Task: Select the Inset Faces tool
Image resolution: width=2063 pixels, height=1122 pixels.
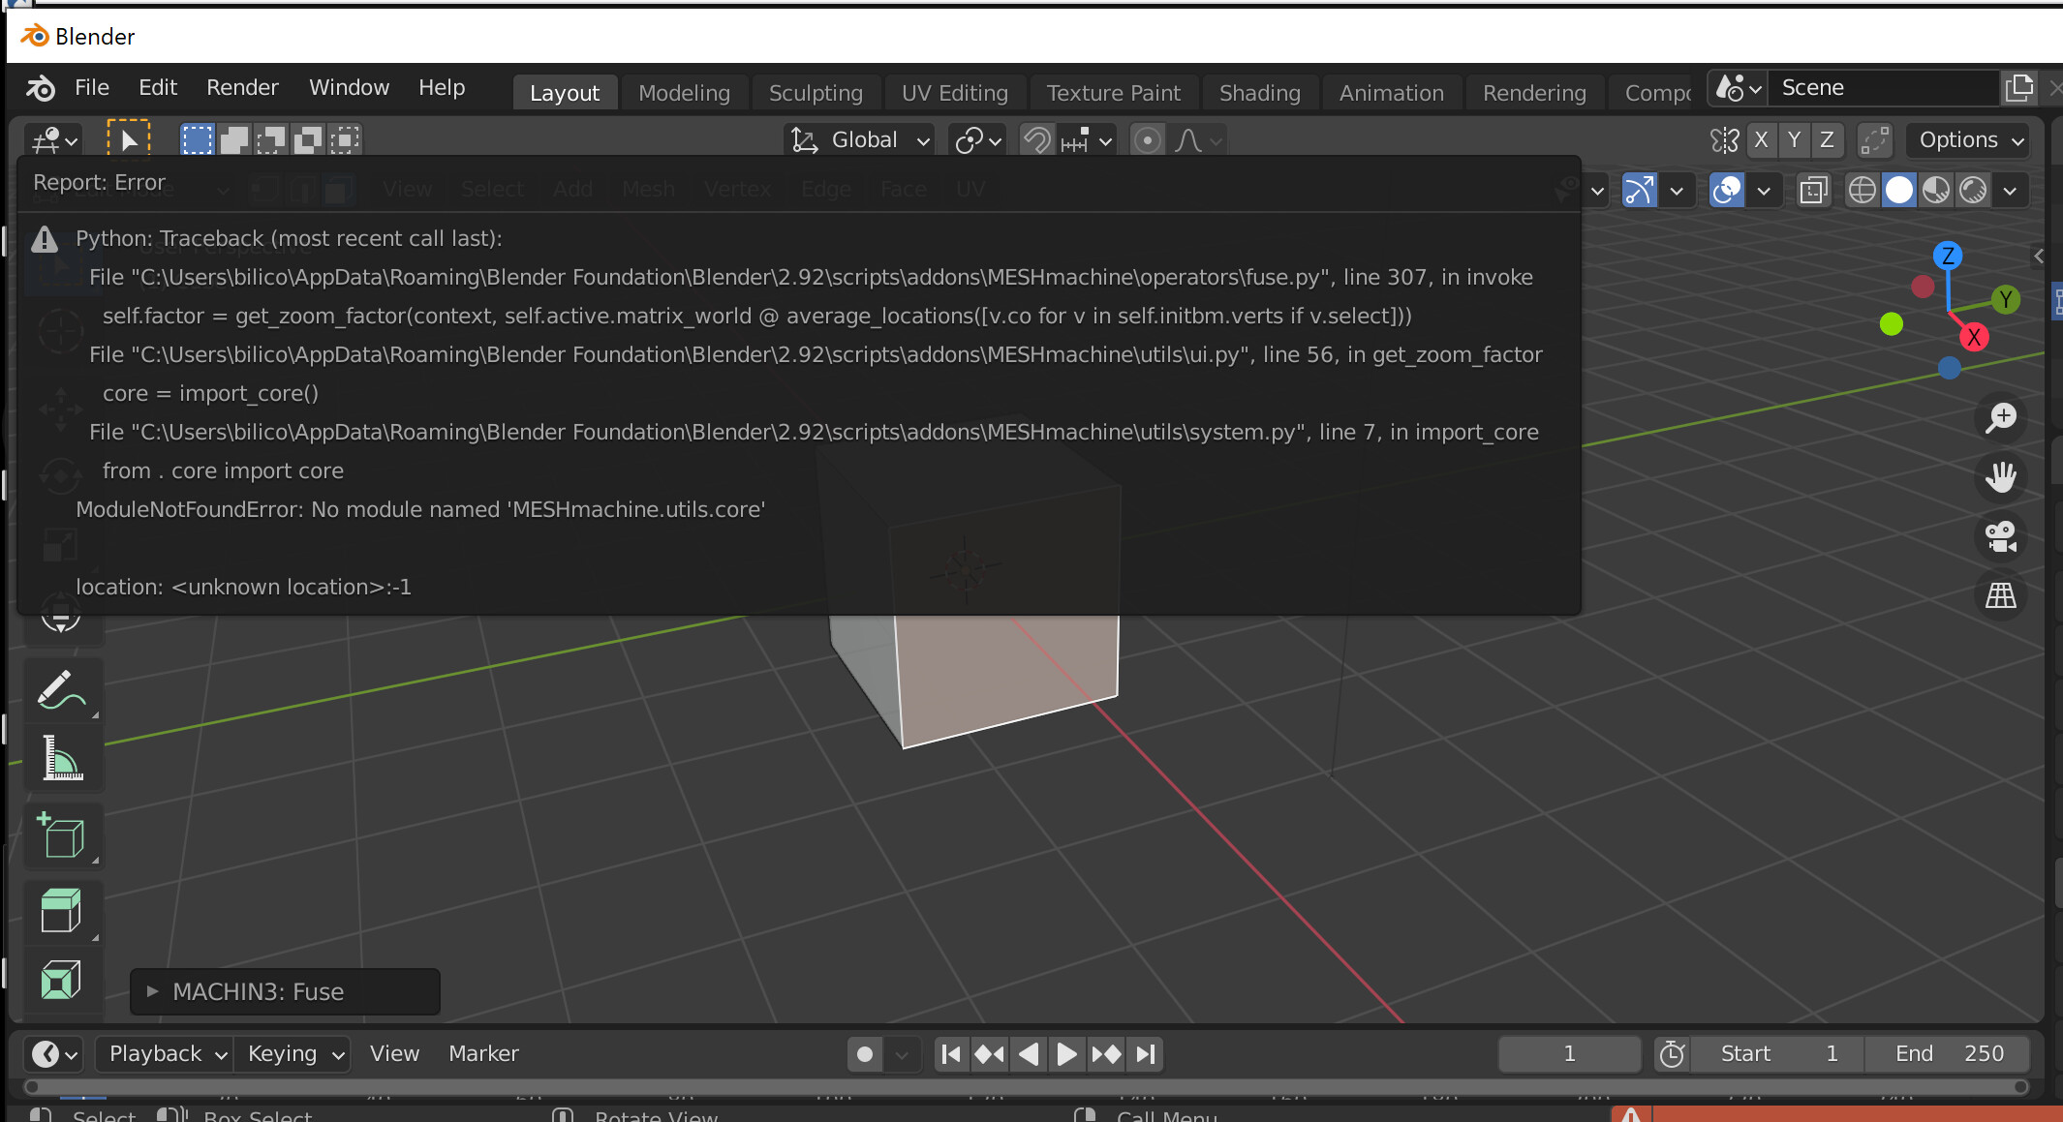Action: click(x=61, y=980)
